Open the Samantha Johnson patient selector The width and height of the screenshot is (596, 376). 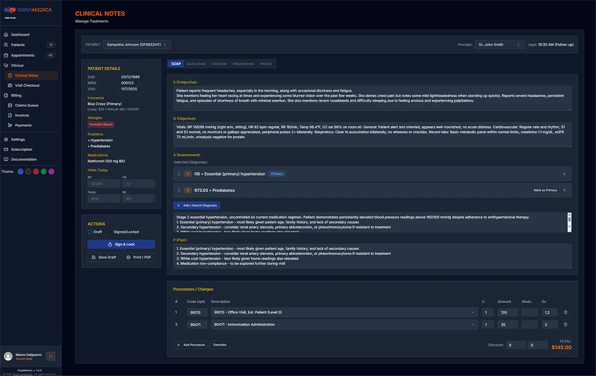coord(136,44)
